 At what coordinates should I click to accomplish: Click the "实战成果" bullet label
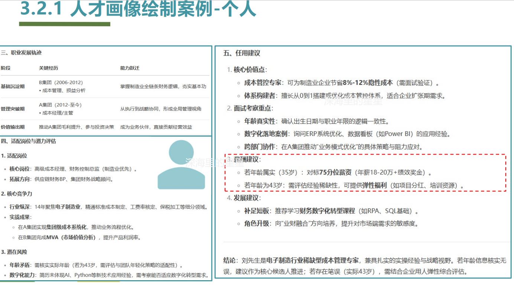[x=20, y=217]
